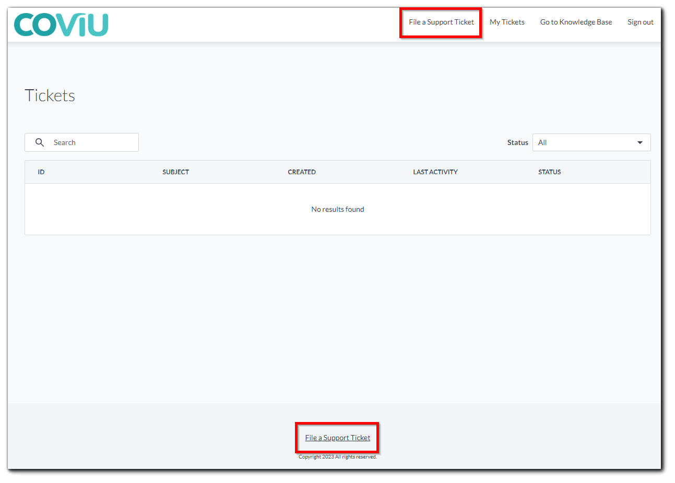Image resolution: width=675 pixels, height=483 pixels.
Task: Open the Go to Knowledge Base link
Action: 576,22
